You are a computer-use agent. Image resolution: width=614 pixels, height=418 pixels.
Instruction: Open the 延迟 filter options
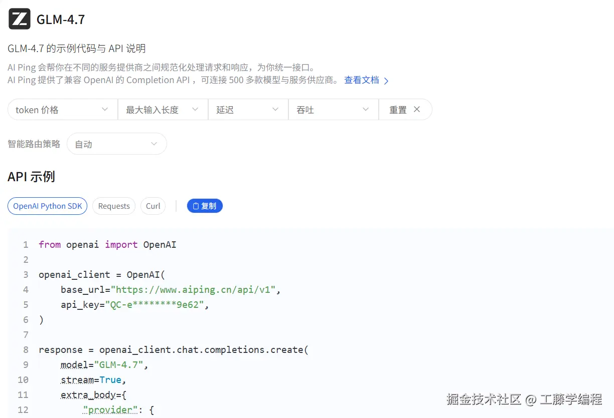(248, 109)
